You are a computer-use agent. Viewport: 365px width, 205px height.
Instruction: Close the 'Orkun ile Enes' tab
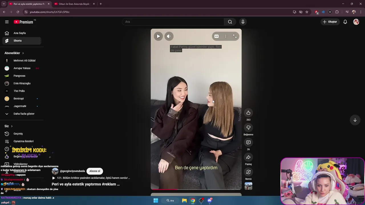pos(94,4)
